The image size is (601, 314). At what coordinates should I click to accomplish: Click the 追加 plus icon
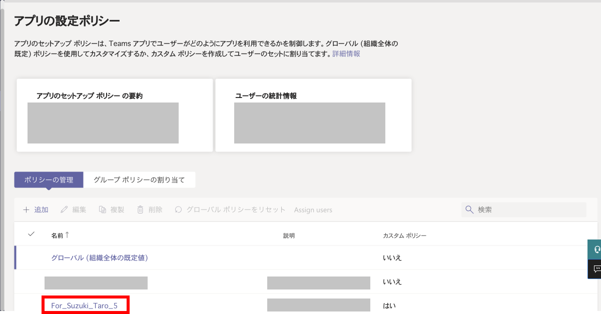[x=26, y=210]
